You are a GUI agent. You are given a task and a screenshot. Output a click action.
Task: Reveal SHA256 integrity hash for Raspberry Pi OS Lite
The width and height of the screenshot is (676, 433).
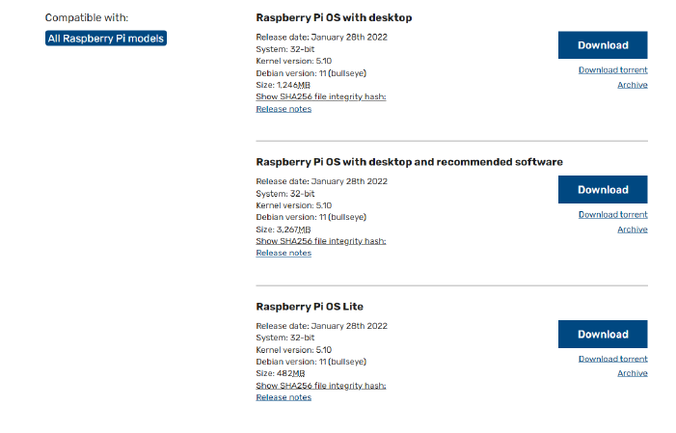pos(320,386)
